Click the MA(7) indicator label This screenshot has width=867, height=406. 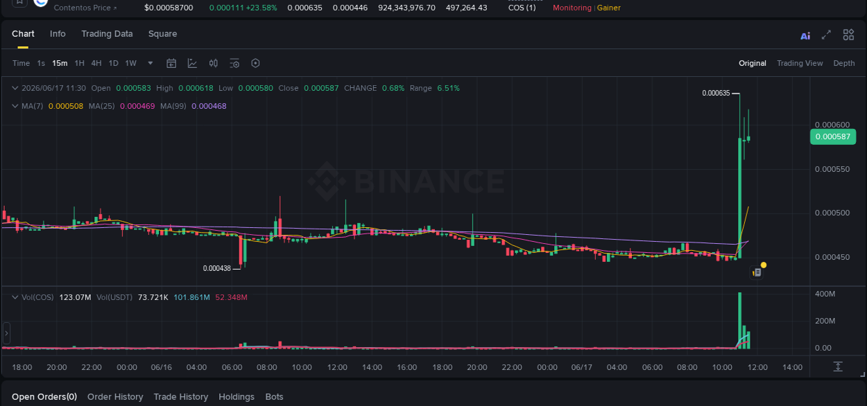[33, 106]
